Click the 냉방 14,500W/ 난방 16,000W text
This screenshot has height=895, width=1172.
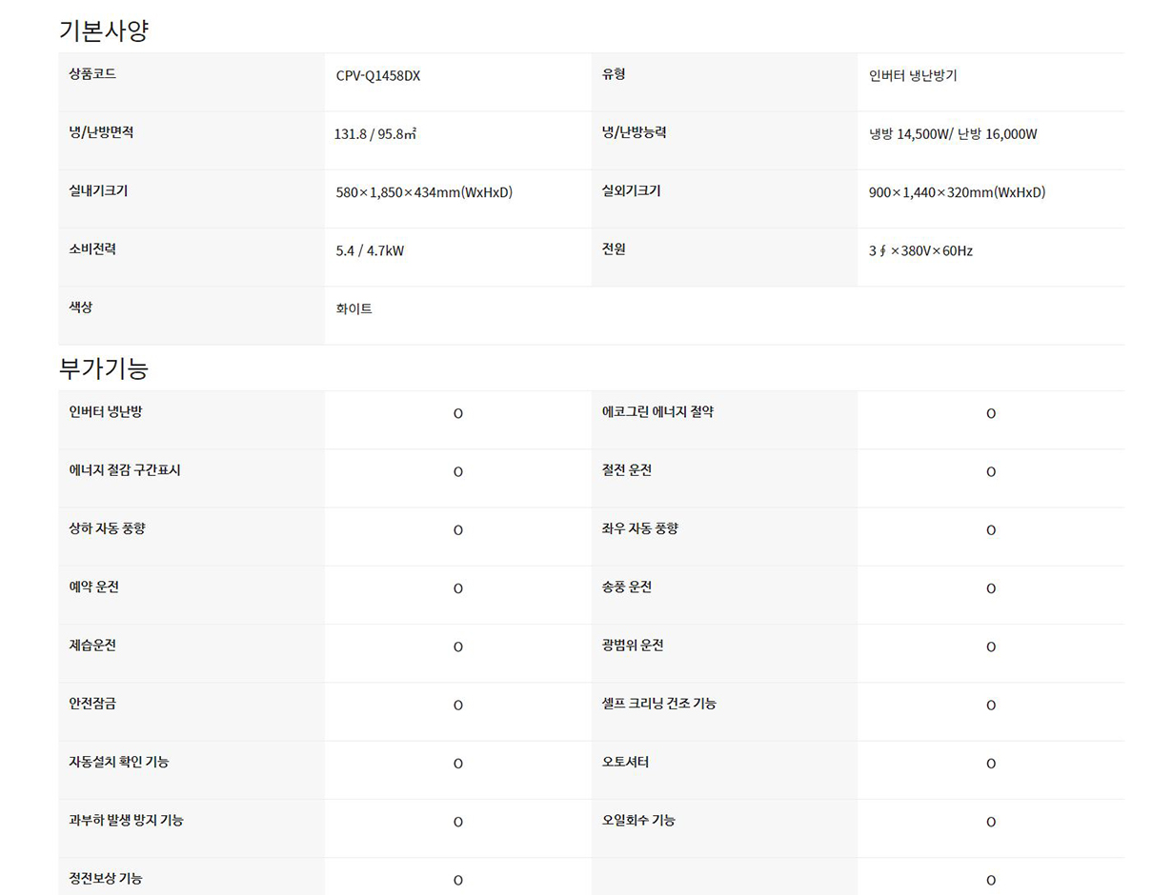[x=953, y=134]
